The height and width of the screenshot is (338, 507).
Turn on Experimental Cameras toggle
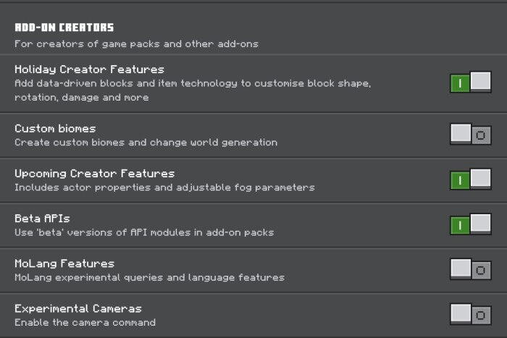pyautogui.click(x=471, y=314)
